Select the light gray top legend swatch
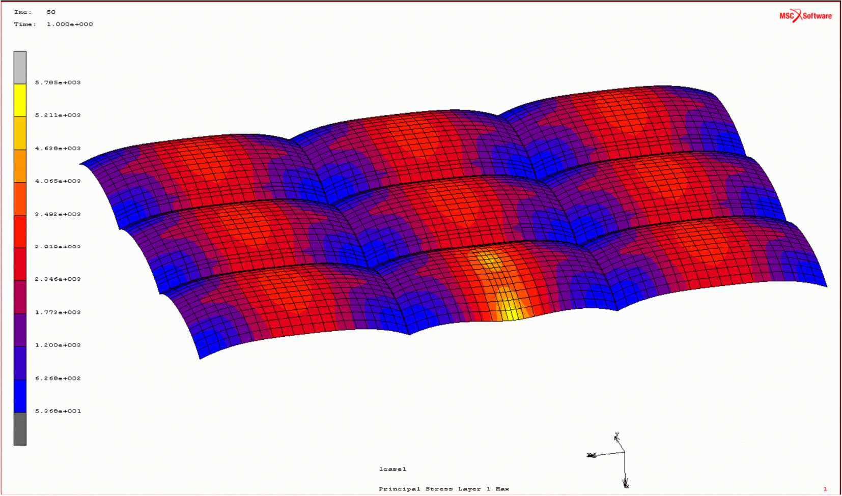The height and width of the screenshot is (496, 842). [20, 67]
